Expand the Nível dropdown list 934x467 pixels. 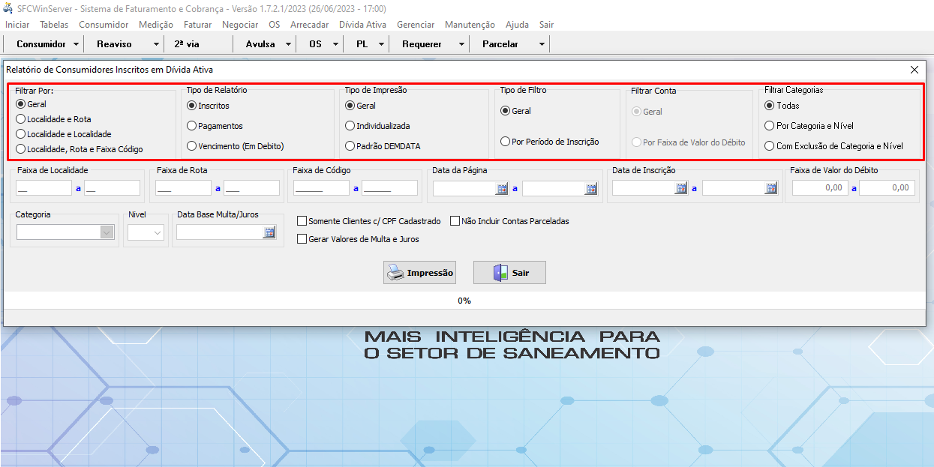[x=158, y=233]
